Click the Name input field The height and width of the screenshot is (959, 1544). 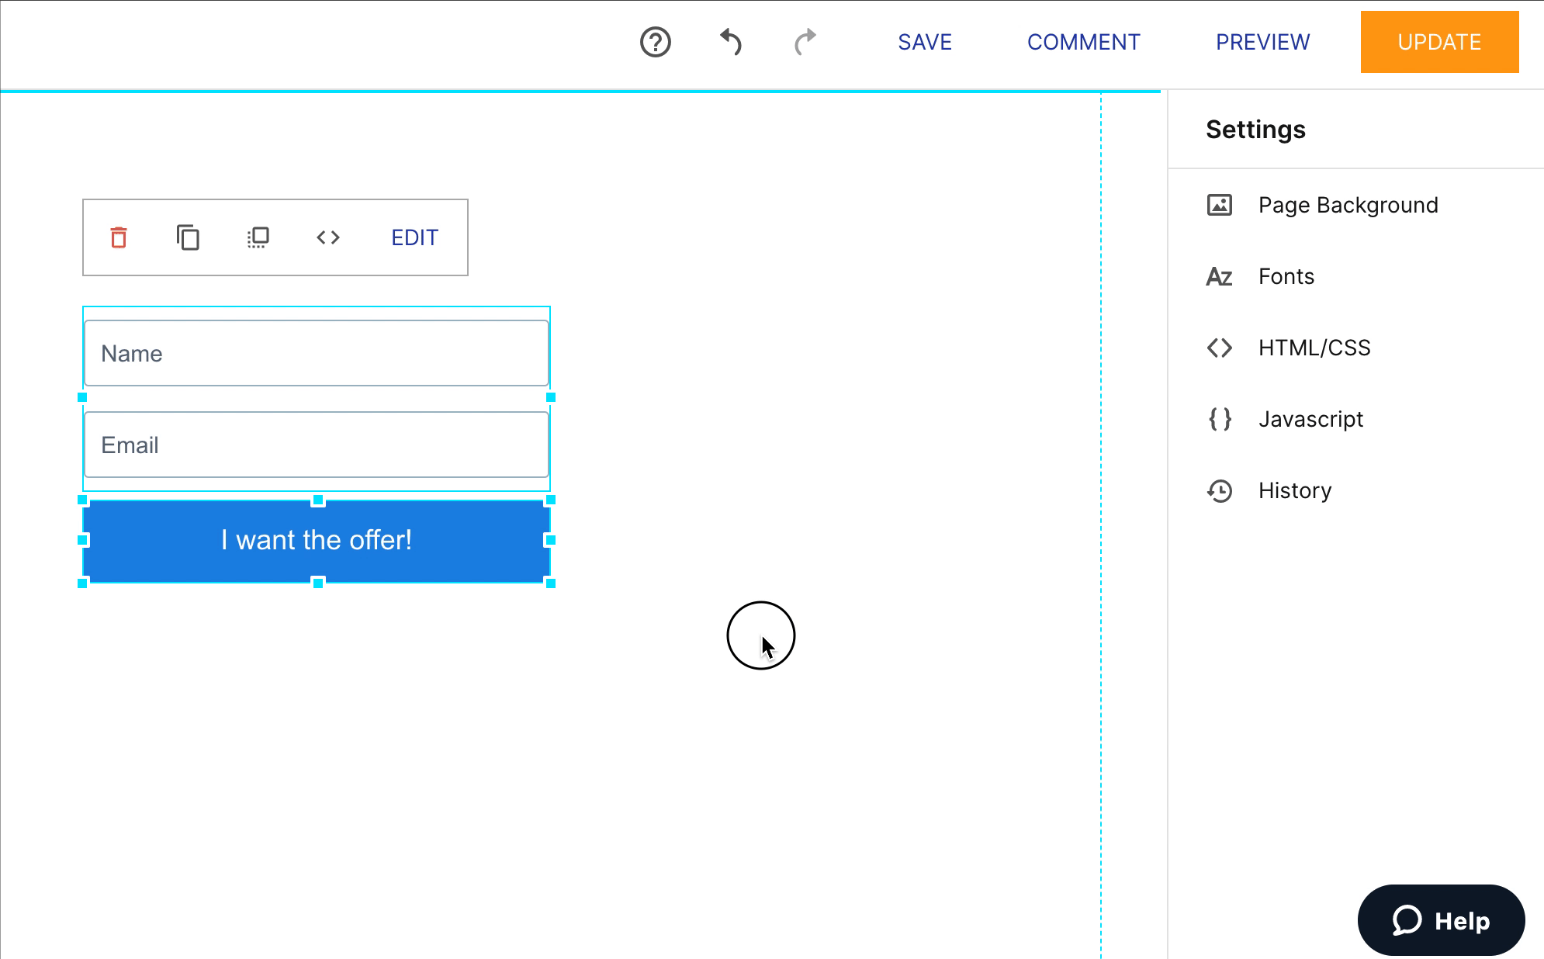click(317, 353)
